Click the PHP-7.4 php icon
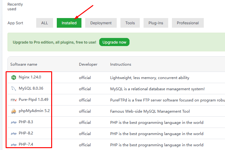Image resolution: width=225 pixels, height=150 pixels. pyautogui.click(x=13, y=145)
